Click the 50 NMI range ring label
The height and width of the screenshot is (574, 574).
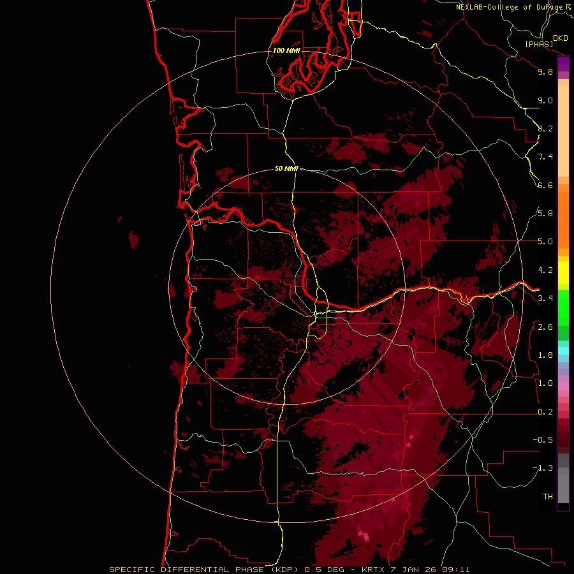286,168
